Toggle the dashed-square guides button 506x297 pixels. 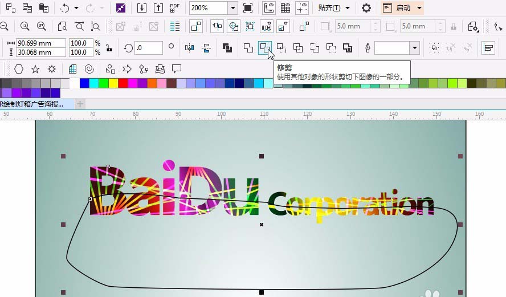click(250, 26)
